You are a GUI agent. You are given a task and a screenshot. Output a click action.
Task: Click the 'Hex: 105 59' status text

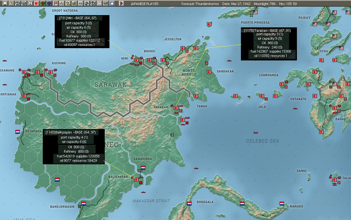tap(288, 4)
